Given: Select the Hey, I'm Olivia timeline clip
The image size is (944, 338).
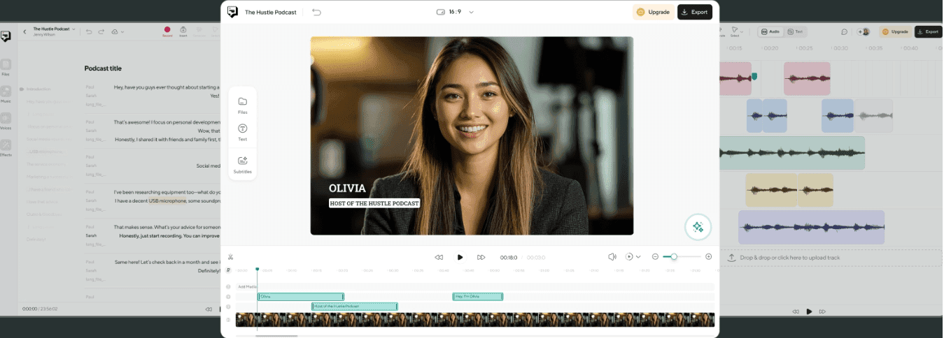Looking at the screenshot, I should pyautogui.click(x=478, y=296).
